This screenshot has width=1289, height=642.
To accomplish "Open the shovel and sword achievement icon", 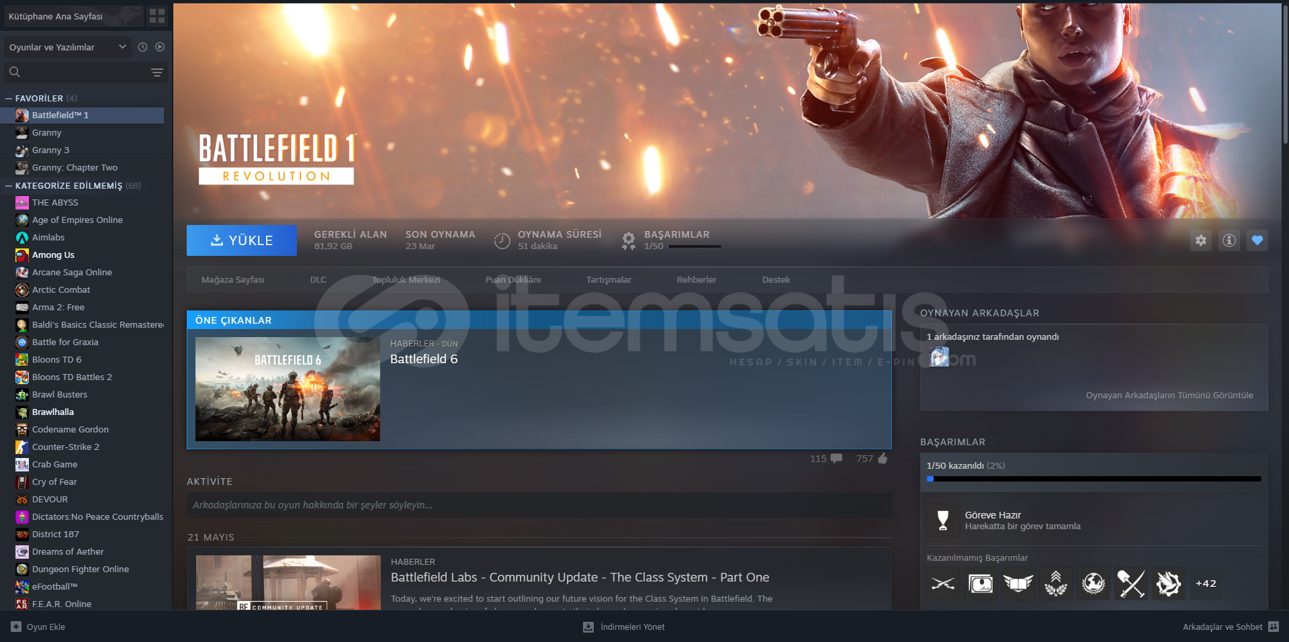I will point(1131,584).
